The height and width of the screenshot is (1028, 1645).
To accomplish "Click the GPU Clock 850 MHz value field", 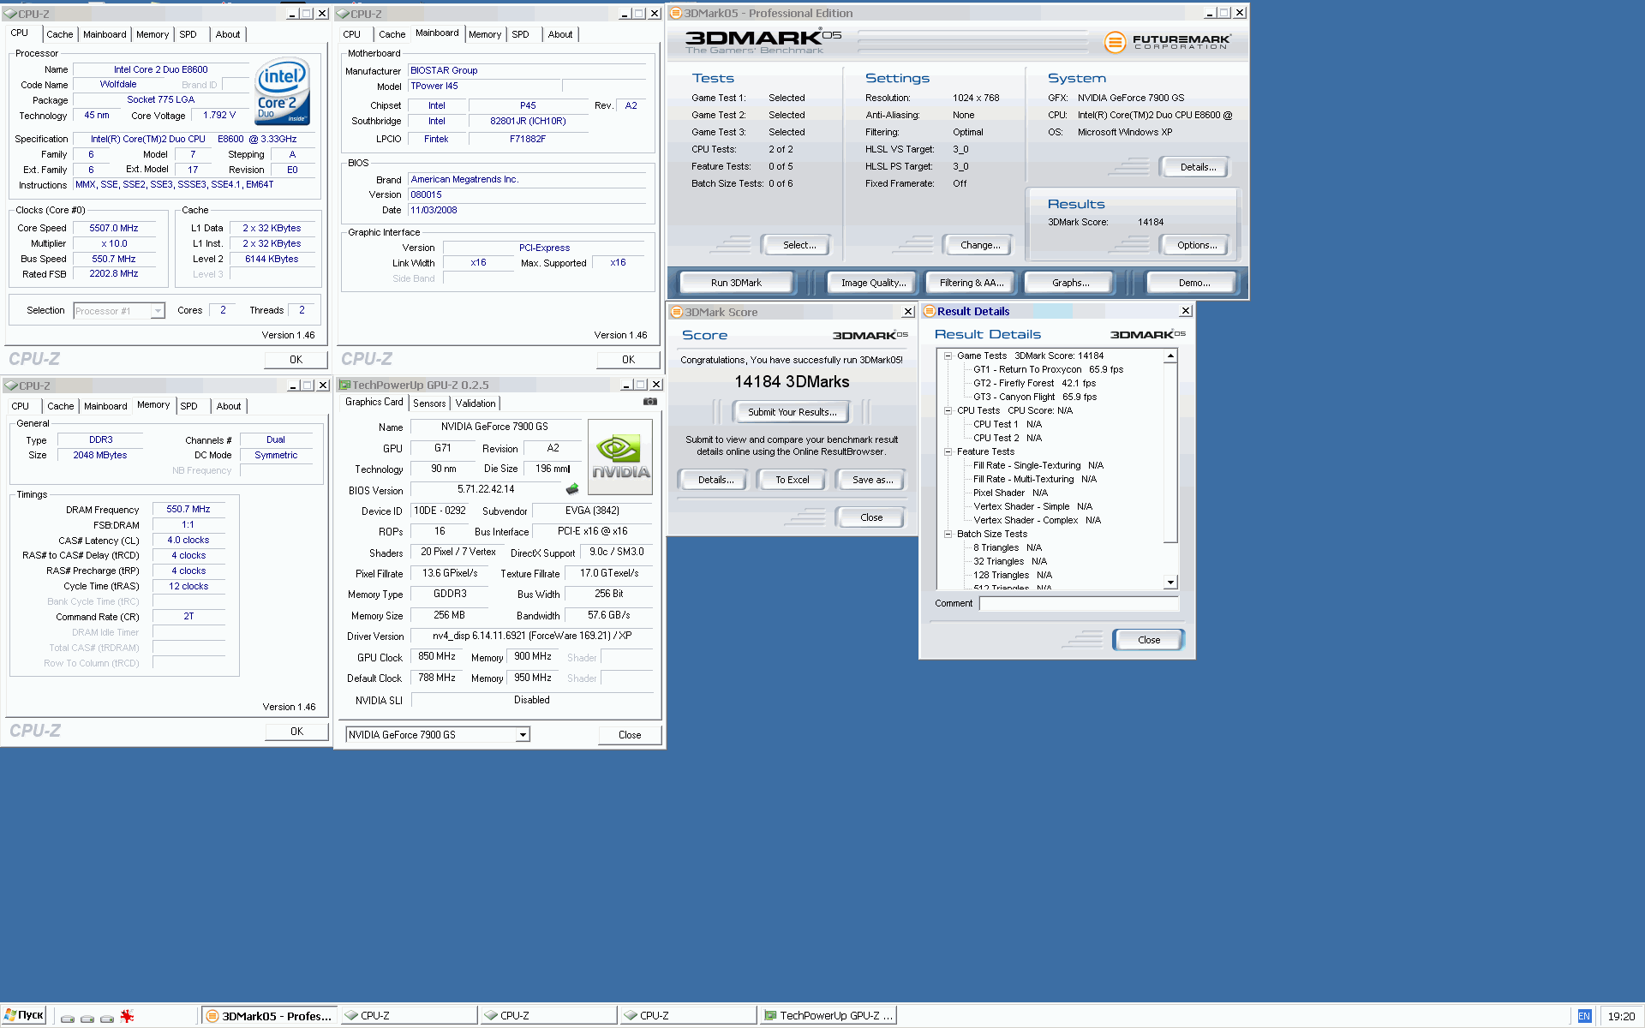I will pyautogui.click(x=437, y=656).
